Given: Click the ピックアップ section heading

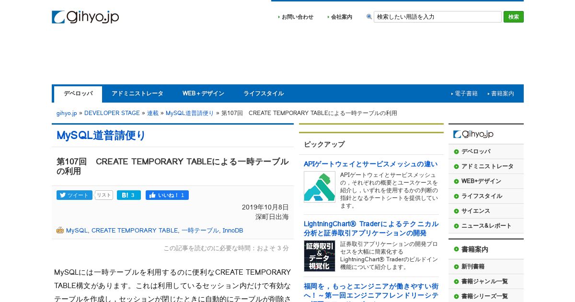Looking at the screenshot, I should (x=324, y=144).
